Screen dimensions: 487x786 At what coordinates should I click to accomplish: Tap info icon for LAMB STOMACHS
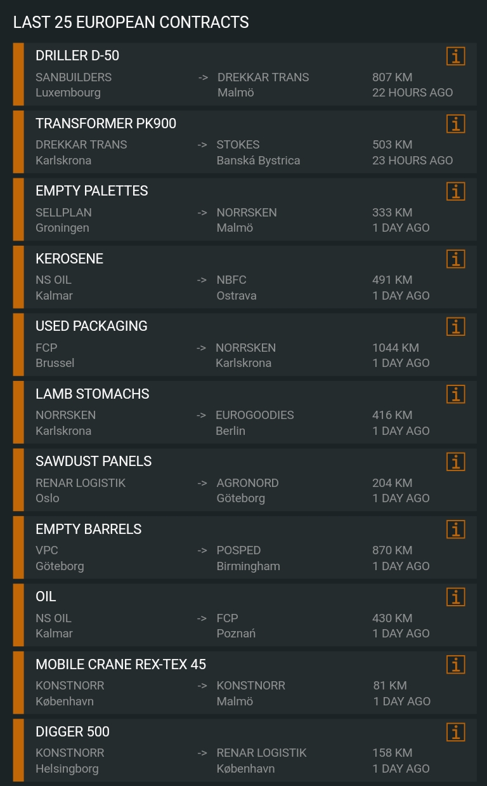[x=455, y=394]
